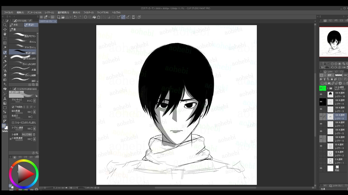Select the Auto select magic wand tool
Image resolution: width=348 pixels, height=195 pixels.
click(5, 48)
